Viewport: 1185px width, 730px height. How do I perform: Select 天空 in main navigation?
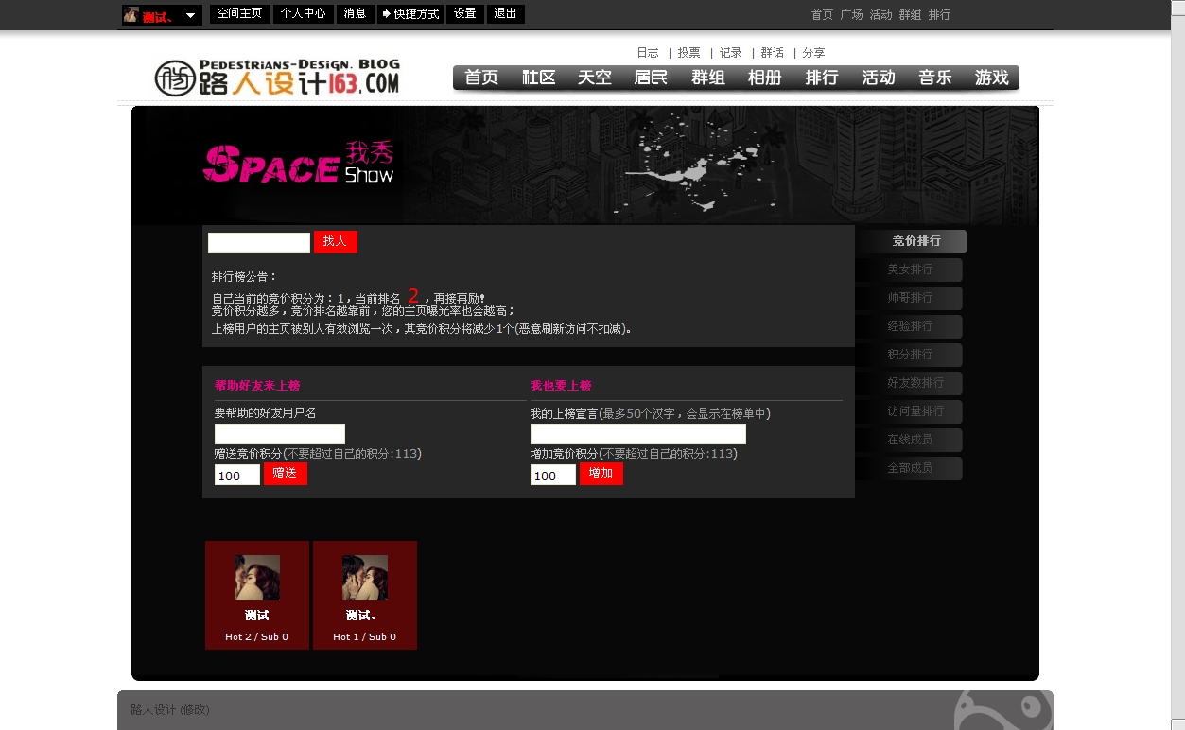[x=595, y=78]
